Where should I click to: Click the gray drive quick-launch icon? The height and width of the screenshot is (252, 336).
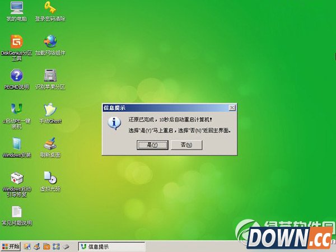tap(66, 246)
